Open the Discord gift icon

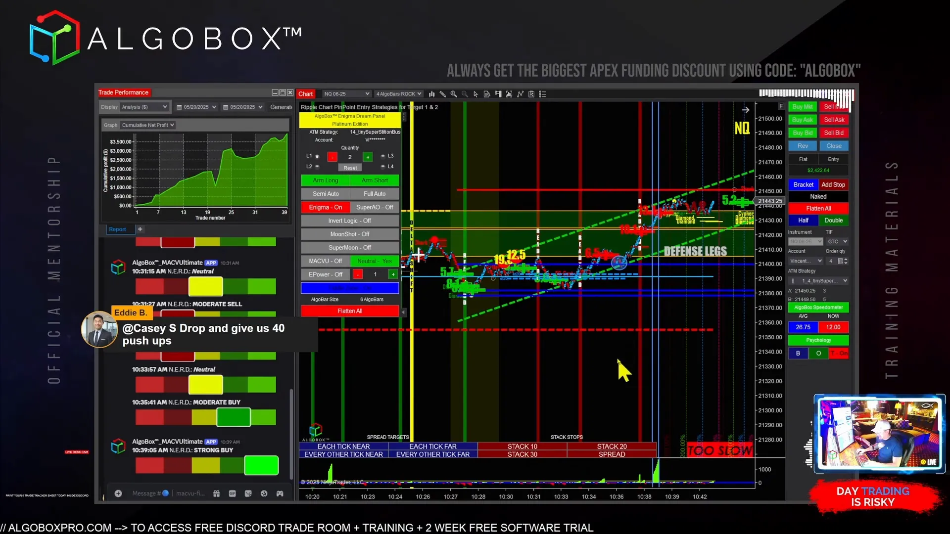coord(216,493)
